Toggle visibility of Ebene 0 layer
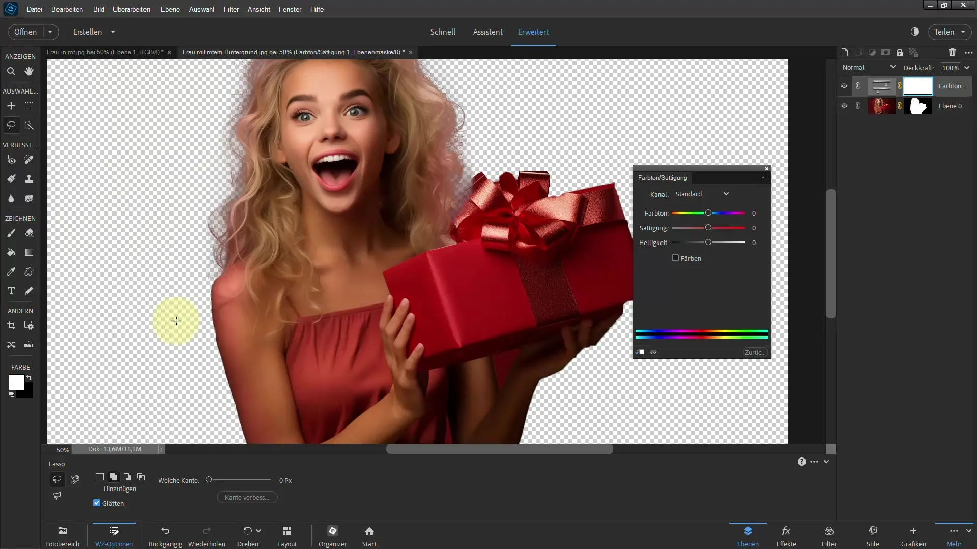 tap(844, 106)
